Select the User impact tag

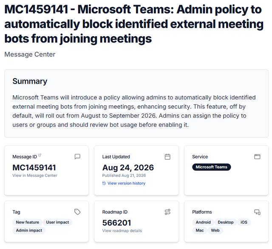(x=57, y=222)
